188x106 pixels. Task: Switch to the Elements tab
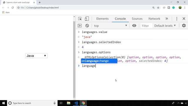pyautogui.click(x=103, y=19)
